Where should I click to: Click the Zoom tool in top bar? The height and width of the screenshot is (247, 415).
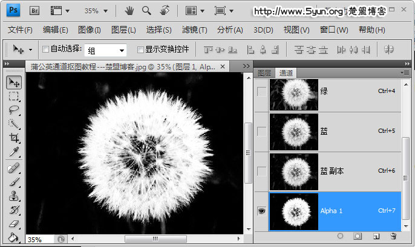pyautogui.click(x=146, y=11)
